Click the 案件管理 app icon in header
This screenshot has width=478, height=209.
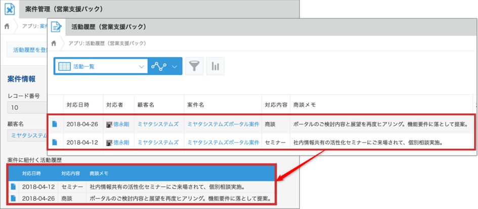click(x=10, y=9)
